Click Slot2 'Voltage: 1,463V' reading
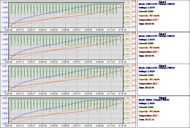The width and height of the screenshot is (190, 128). (x=147, y=40)
